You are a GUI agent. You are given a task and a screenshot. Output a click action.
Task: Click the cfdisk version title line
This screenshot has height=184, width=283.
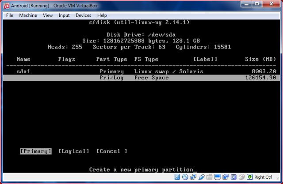(x=139, y=23)
